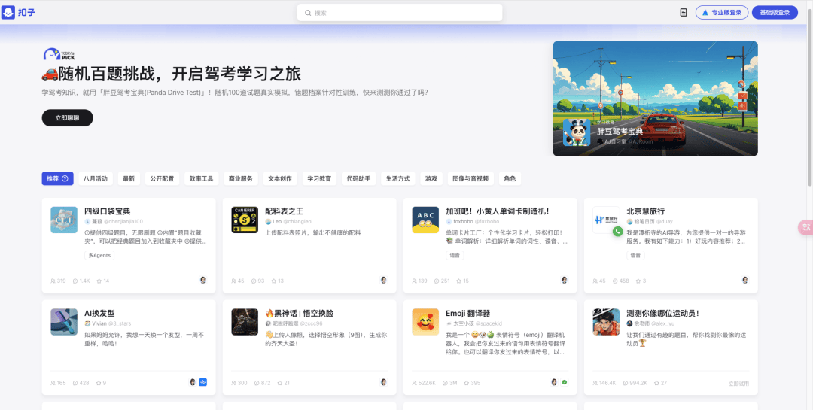Open the ABC minion avatar of 单词卡制造机
Viewport: 813px width, 410px height.
point(425,220)
